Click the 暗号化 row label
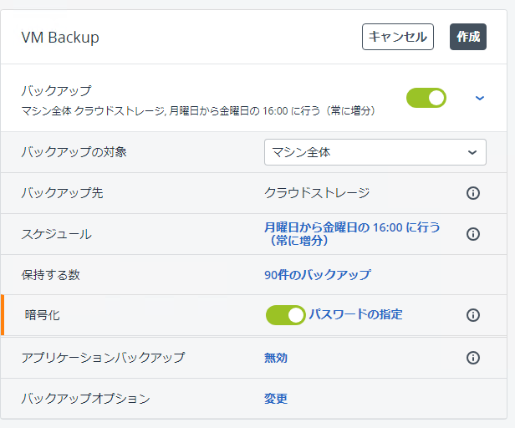 (43, 315)
